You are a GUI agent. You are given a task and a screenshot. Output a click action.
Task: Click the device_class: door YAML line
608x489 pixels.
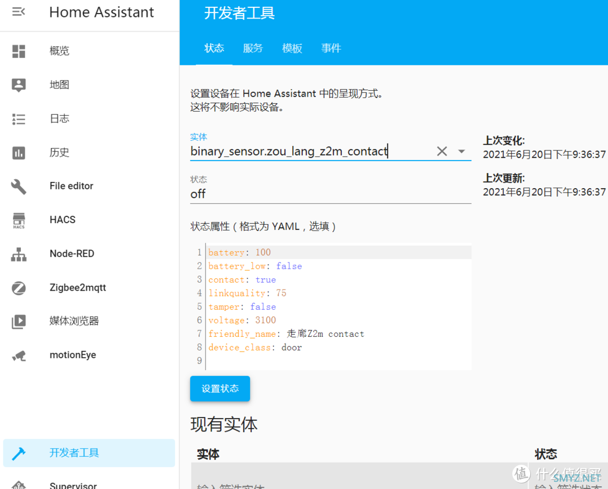(339, 348)
